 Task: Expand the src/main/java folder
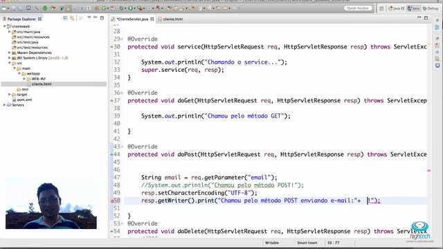click(x=9, y=32)
